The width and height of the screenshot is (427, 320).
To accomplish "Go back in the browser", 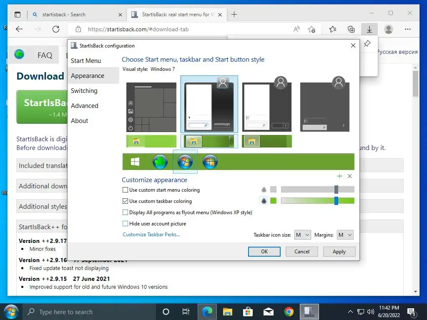I will [x=19, y=29].
